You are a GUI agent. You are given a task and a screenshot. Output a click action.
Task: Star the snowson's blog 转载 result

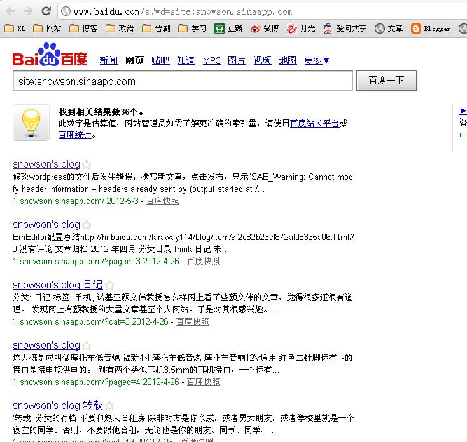[x=109, y=406]
